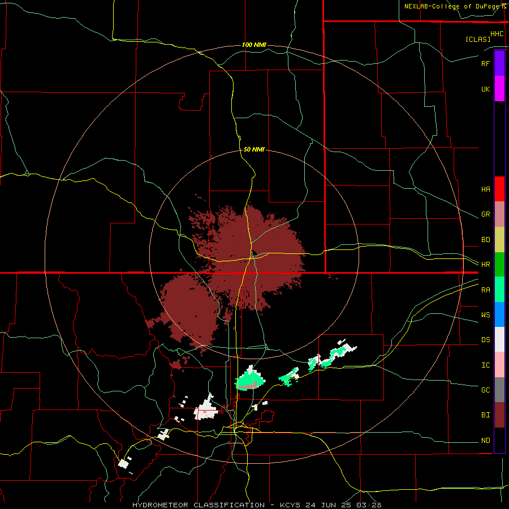Image resolution: width=509 pixels, height=509 pixels.
Task: Click the 'ND' legend label
Action: pos(485,441)
